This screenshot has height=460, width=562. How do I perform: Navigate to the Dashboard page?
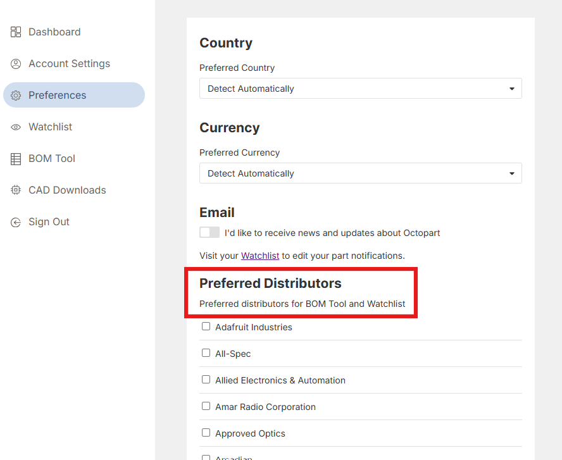click(54, 31)
